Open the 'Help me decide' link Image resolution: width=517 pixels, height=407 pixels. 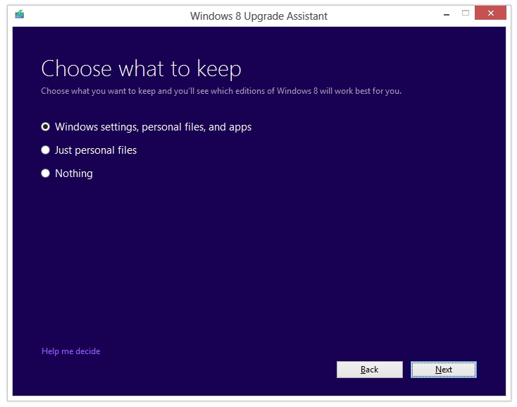[x=70, y=351]
